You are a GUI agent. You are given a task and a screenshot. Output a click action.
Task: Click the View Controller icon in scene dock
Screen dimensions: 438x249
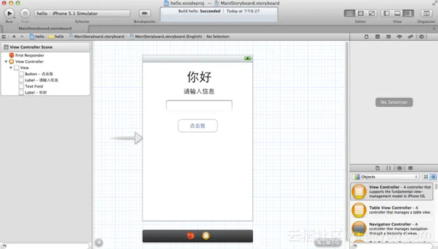pos(206,236)
